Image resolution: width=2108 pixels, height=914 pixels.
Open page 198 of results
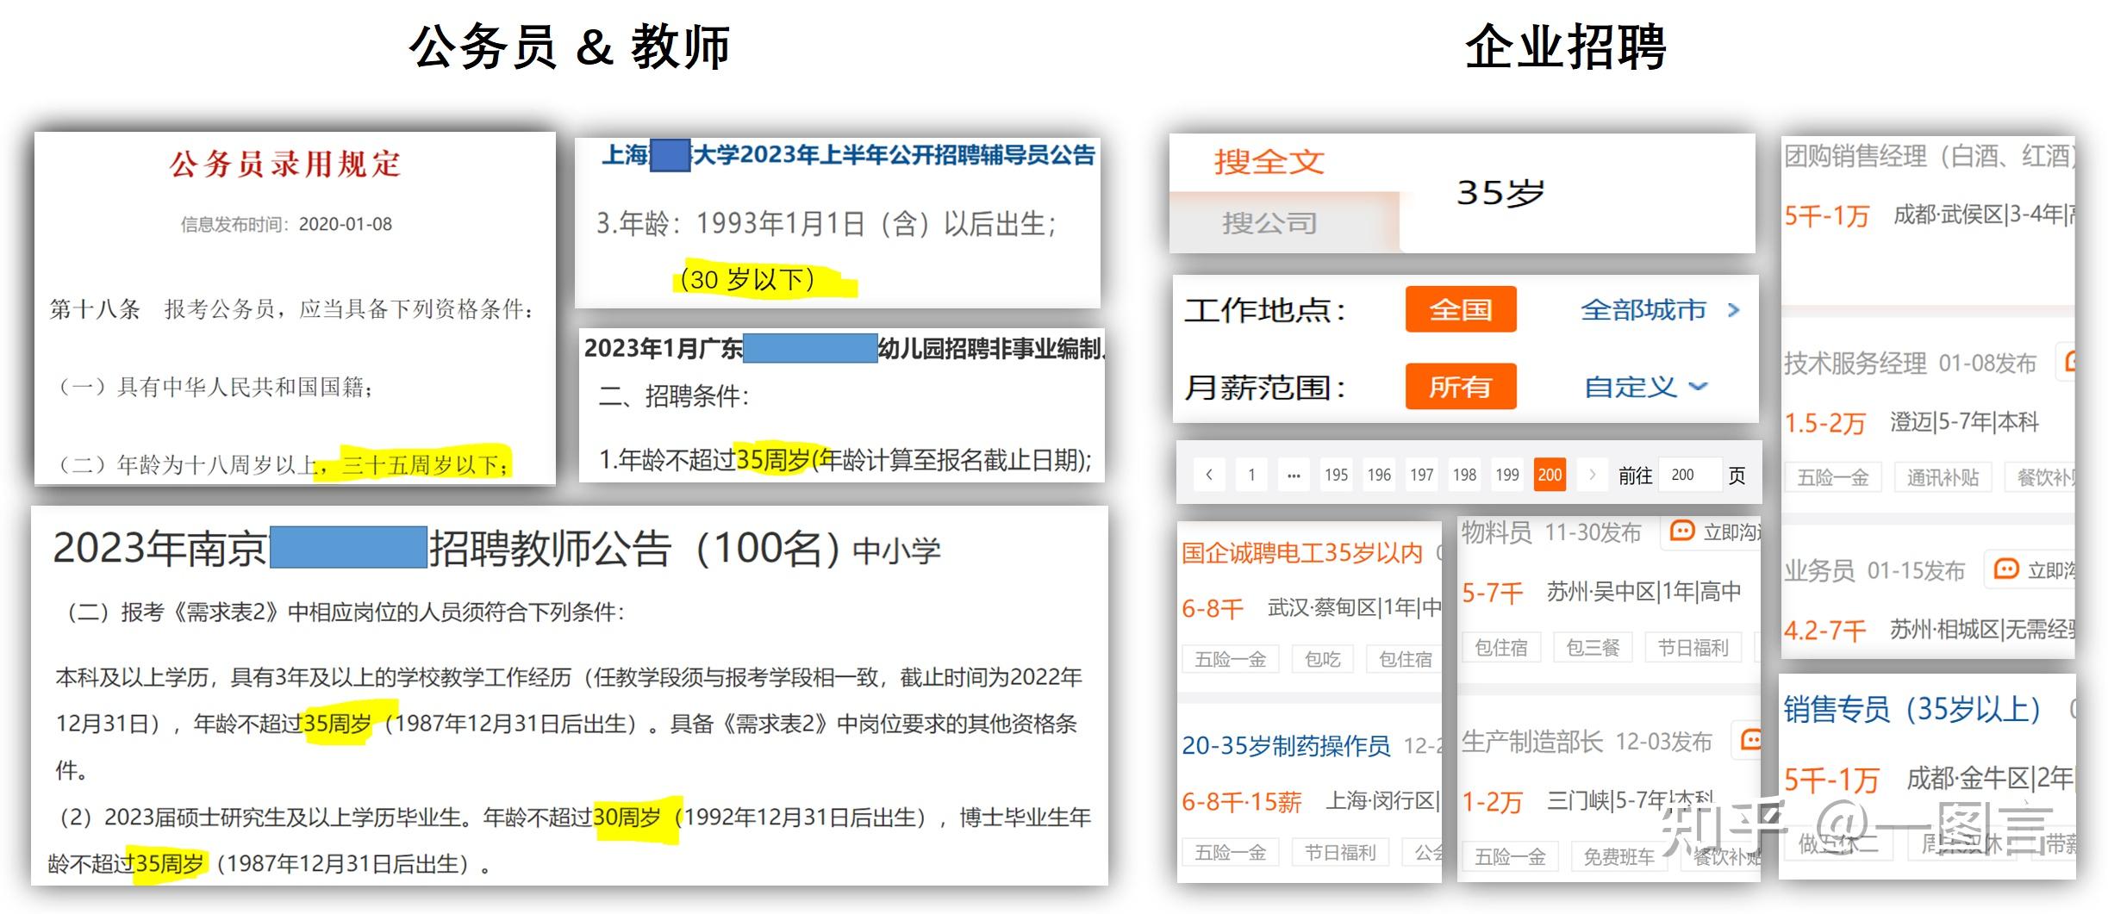[1464, 475]
